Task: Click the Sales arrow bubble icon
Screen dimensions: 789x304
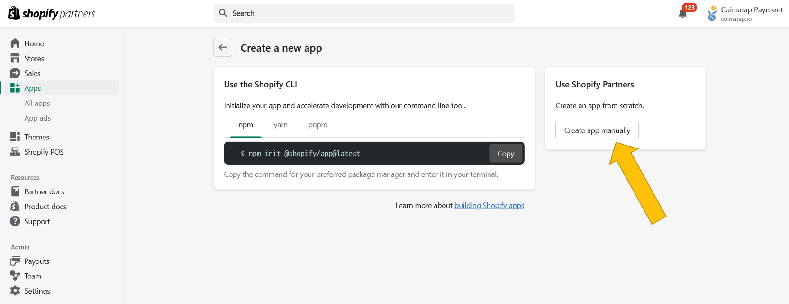Action: 15,73
